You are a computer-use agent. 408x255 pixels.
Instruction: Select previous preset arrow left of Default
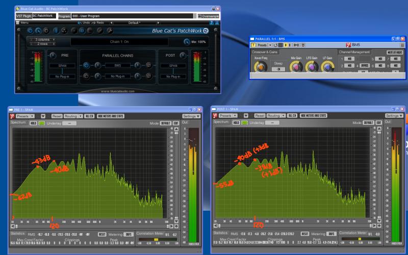111,23
